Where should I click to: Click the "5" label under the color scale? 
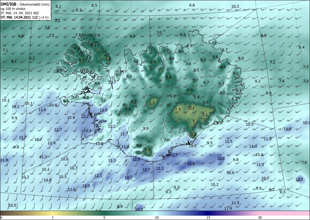104,218
